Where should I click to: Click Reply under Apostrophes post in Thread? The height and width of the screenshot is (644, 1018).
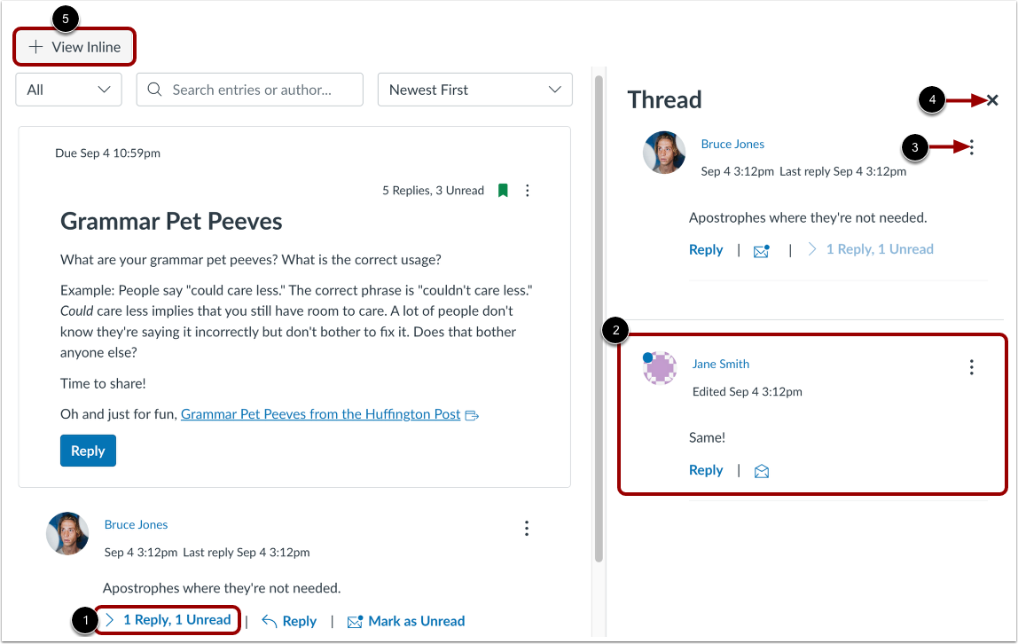706,250
